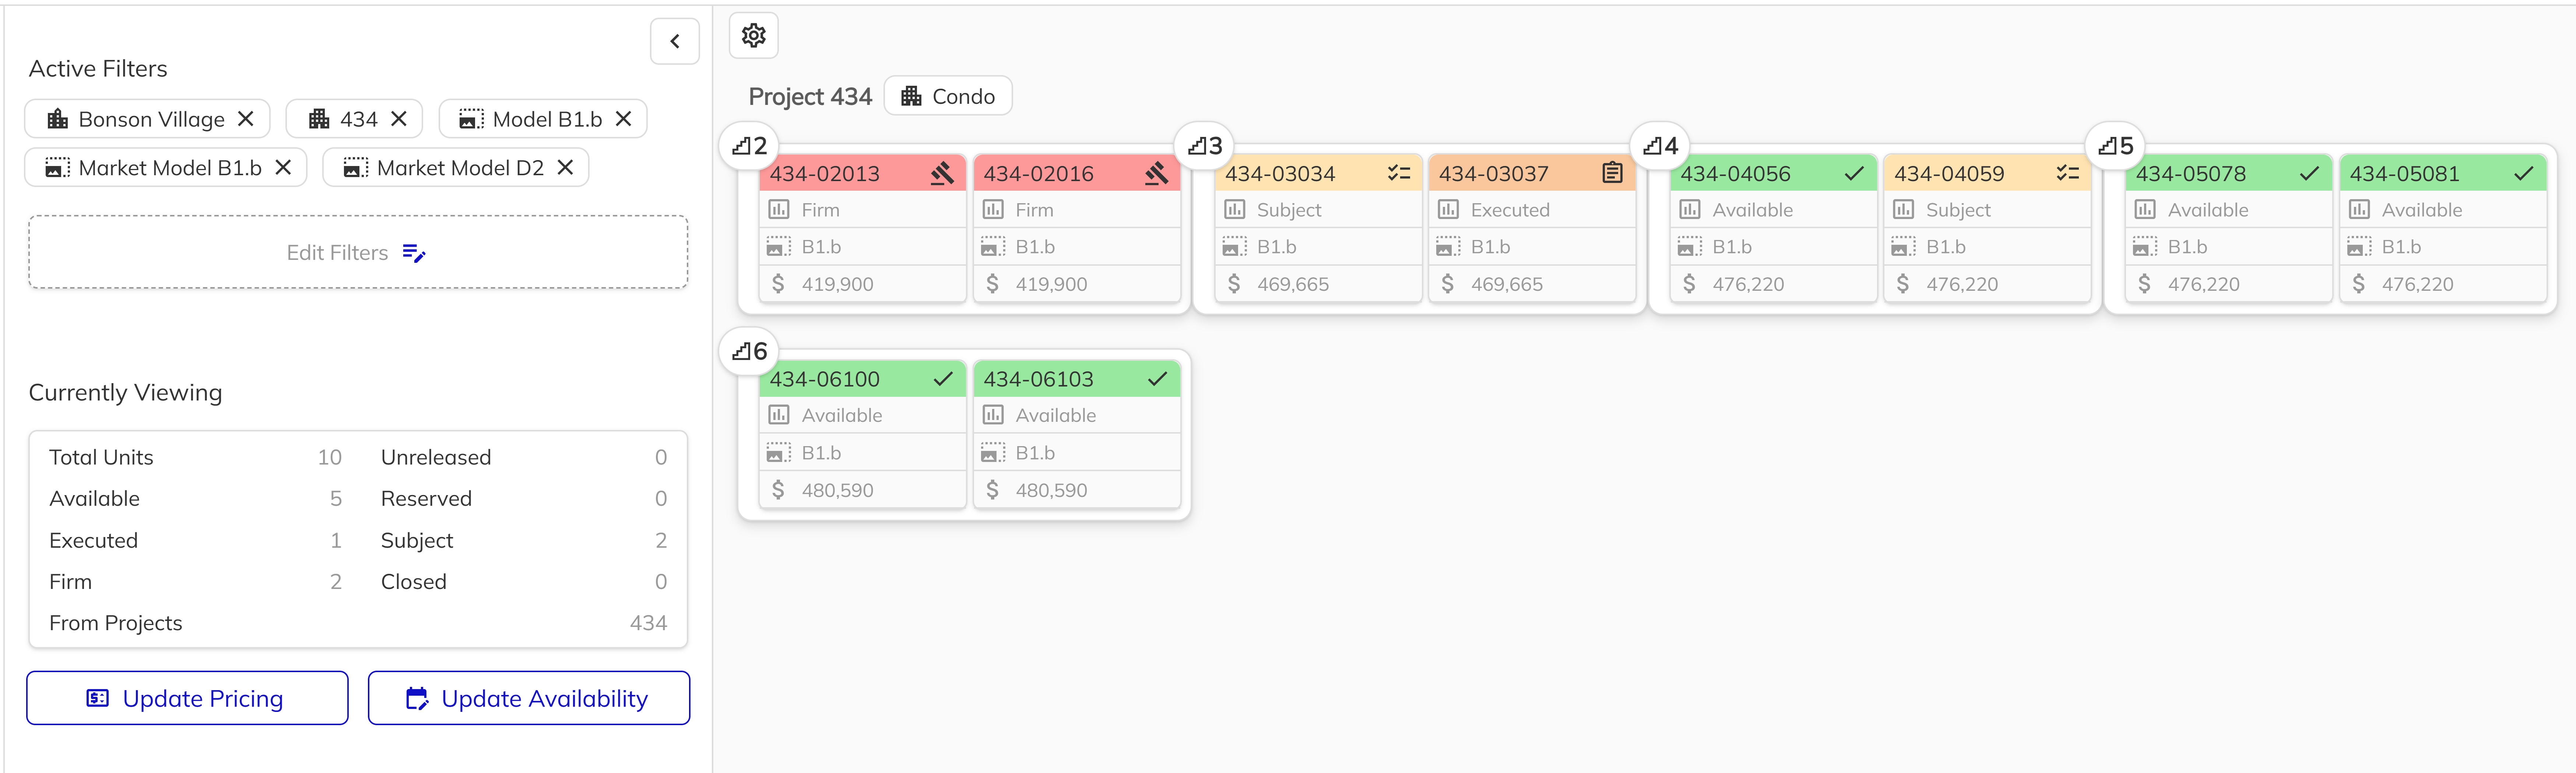Click the Update Pricing button
Screen dimensions: 2576x773
coord(187,698)
